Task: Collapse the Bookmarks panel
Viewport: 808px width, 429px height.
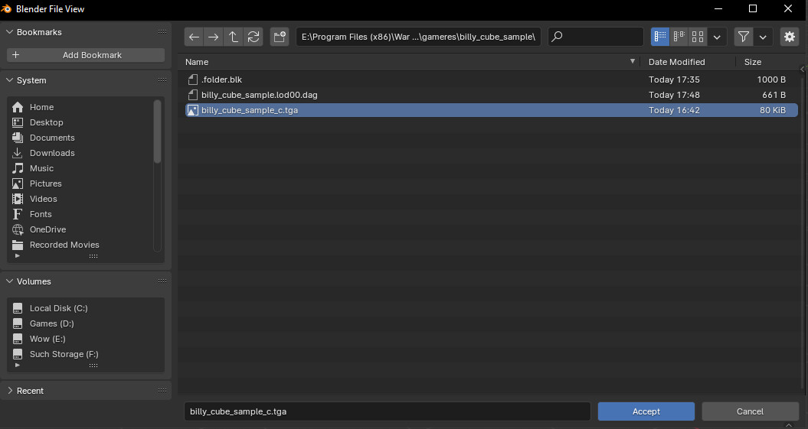Action: click(x=10, y=32)
